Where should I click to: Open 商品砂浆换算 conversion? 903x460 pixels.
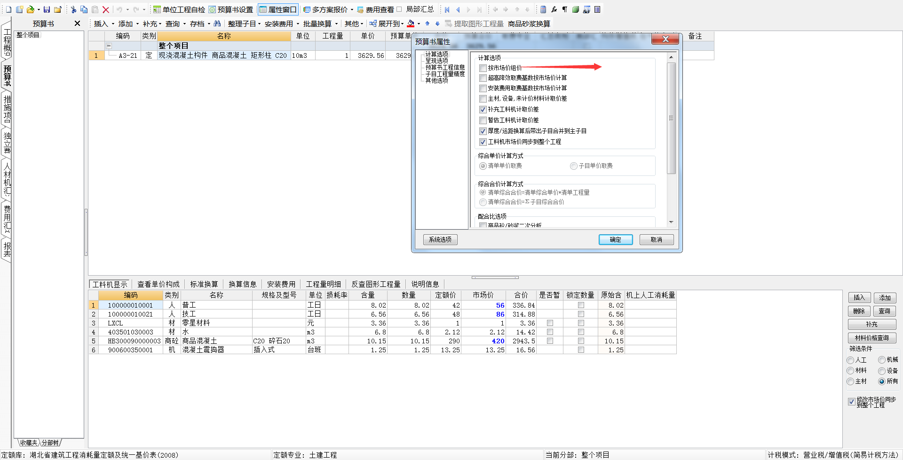[529, 24]
